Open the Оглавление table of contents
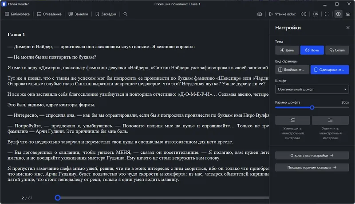This screenshot has height=204, width=355. click(x=49, y=14)
